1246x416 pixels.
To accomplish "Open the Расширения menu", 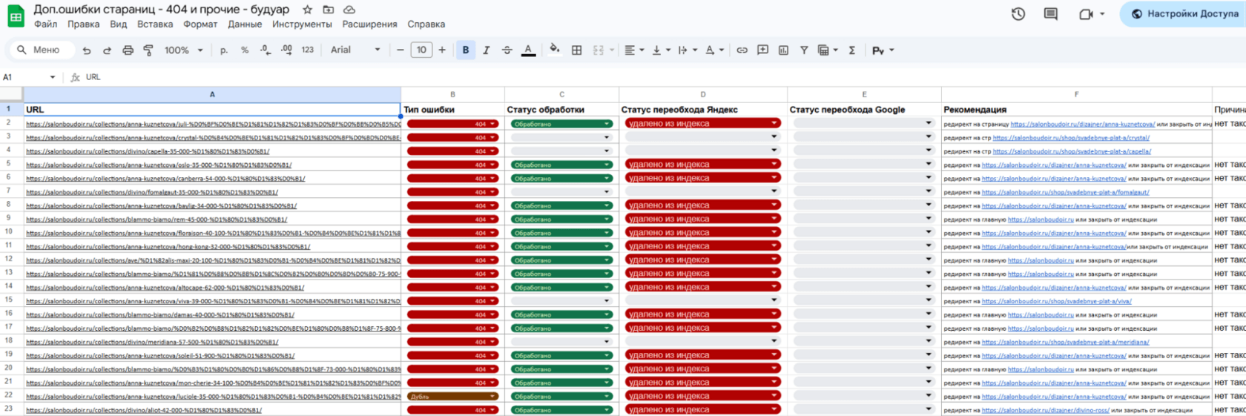I will tap(369, 24).
